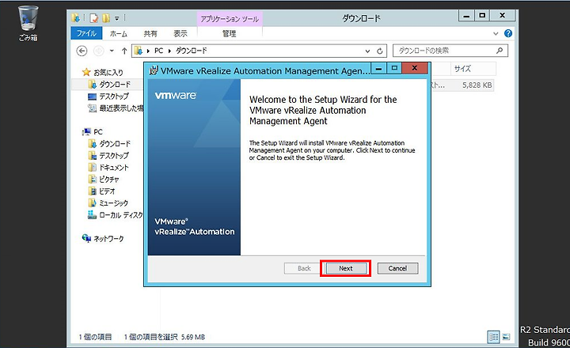This screenshot has height=348, width=570.
Task: Open the address bar history dropdown
Action: pyautogui.click(x=367, y=51)
